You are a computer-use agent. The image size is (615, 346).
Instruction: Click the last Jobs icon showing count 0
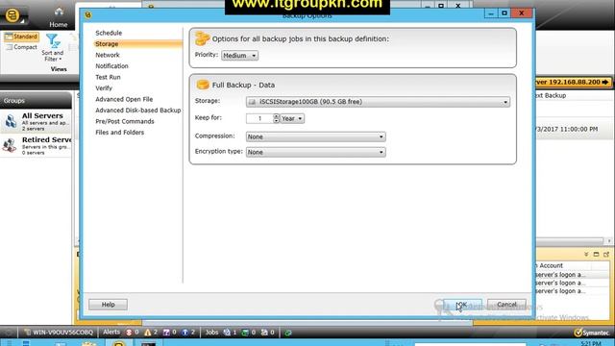tap(264, 333)
